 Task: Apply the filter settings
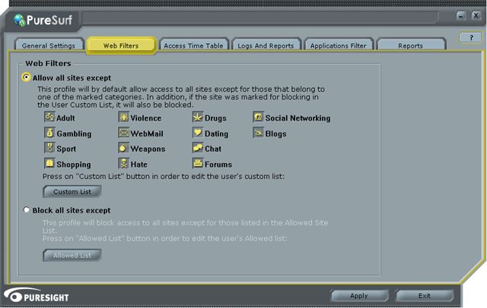point(359,296)
